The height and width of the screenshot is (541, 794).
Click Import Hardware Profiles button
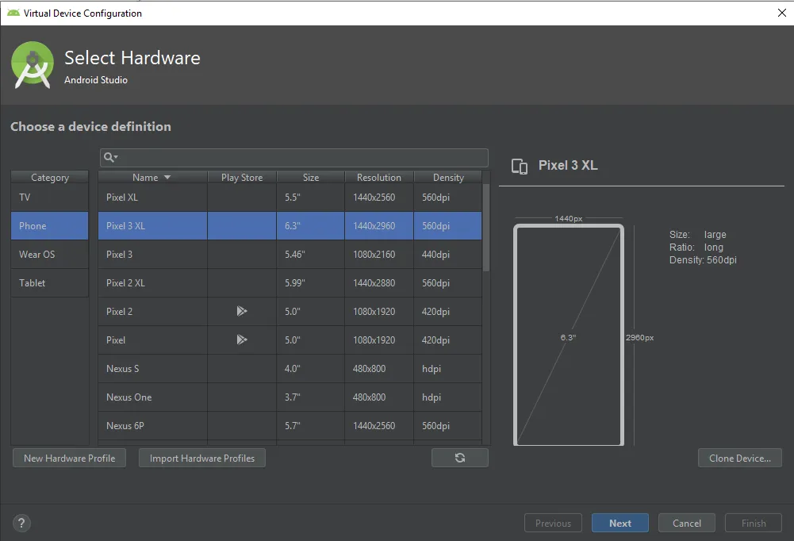(202, 458)
